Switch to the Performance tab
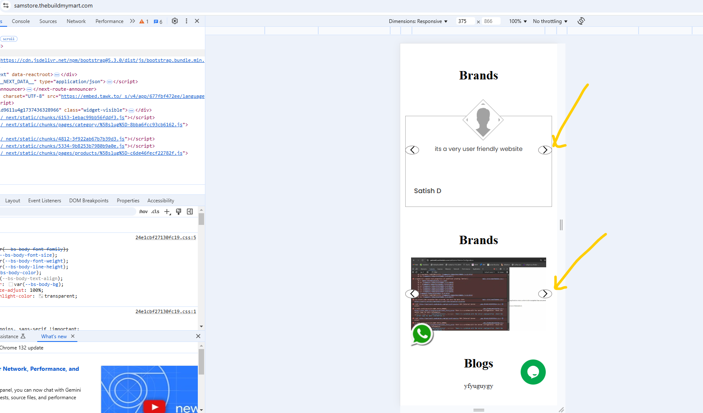 (110, 21)
